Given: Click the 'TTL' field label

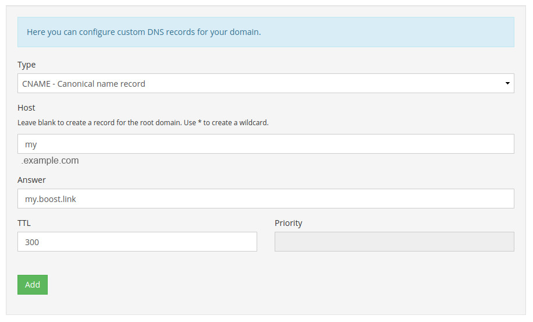Looking at the screenshot, I should [24, 223].
